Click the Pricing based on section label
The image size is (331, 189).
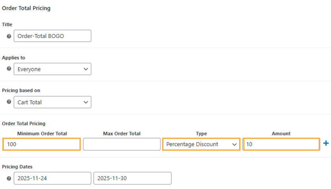(x=21, y=90)
